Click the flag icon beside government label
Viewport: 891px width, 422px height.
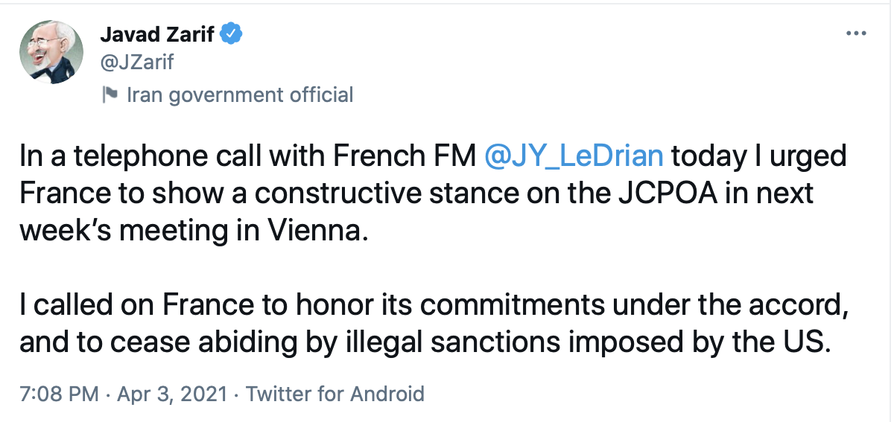pos(109,95)
